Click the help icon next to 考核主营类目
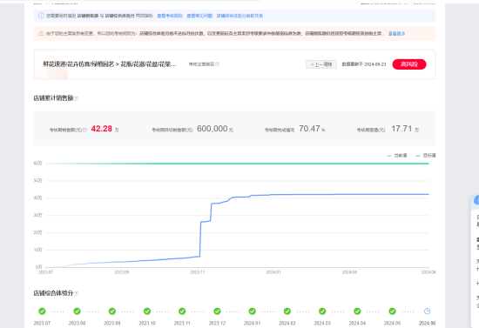The image size is (479, 328). tap(217, 64)
